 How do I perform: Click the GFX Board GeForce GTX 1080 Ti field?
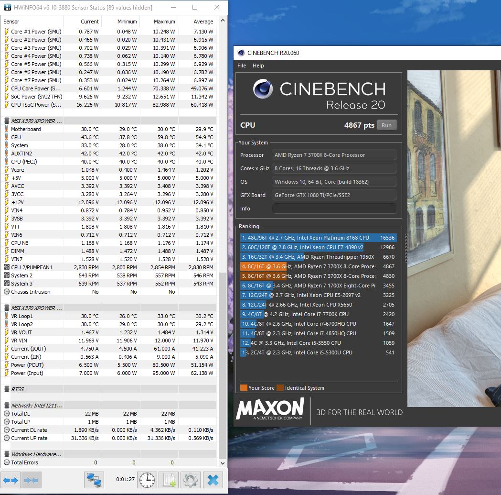pyautogui.click(x=334, y=195)
